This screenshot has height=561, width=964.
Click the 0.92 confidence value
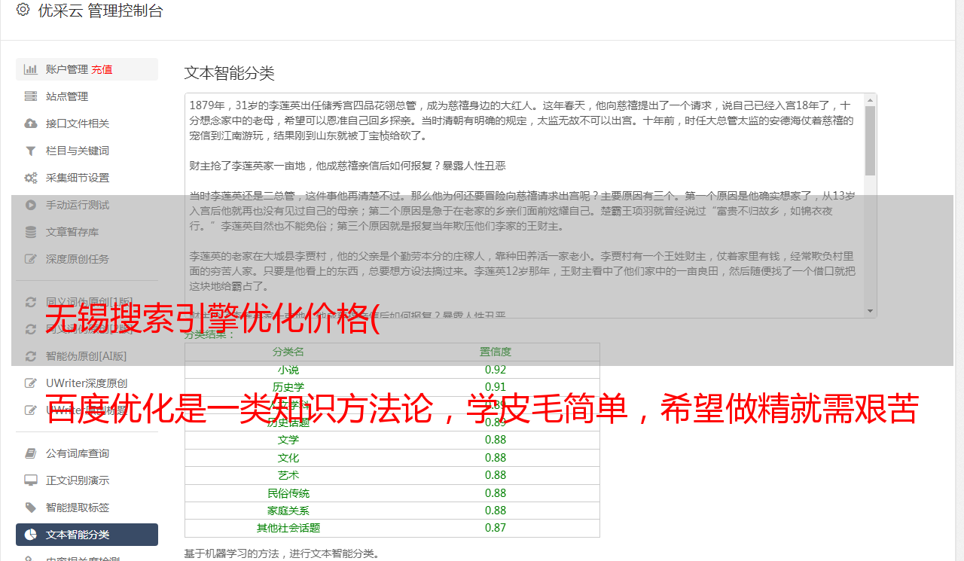click(x=496, y=370)
